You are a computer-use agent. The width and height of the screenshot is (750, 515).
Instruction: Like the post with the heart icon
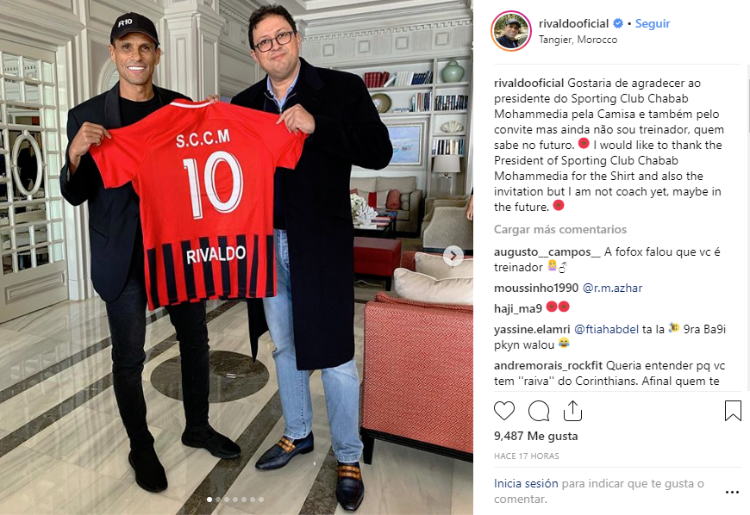[x=504, y=411]
